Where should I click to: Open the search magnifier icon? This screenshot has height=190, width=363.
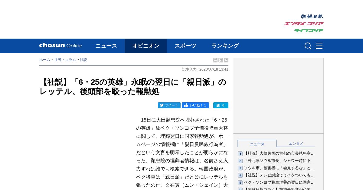point(308,46)
